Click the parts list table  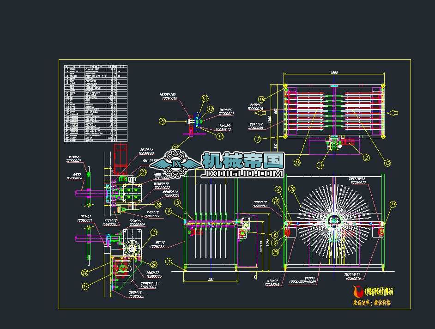point(96,104)
